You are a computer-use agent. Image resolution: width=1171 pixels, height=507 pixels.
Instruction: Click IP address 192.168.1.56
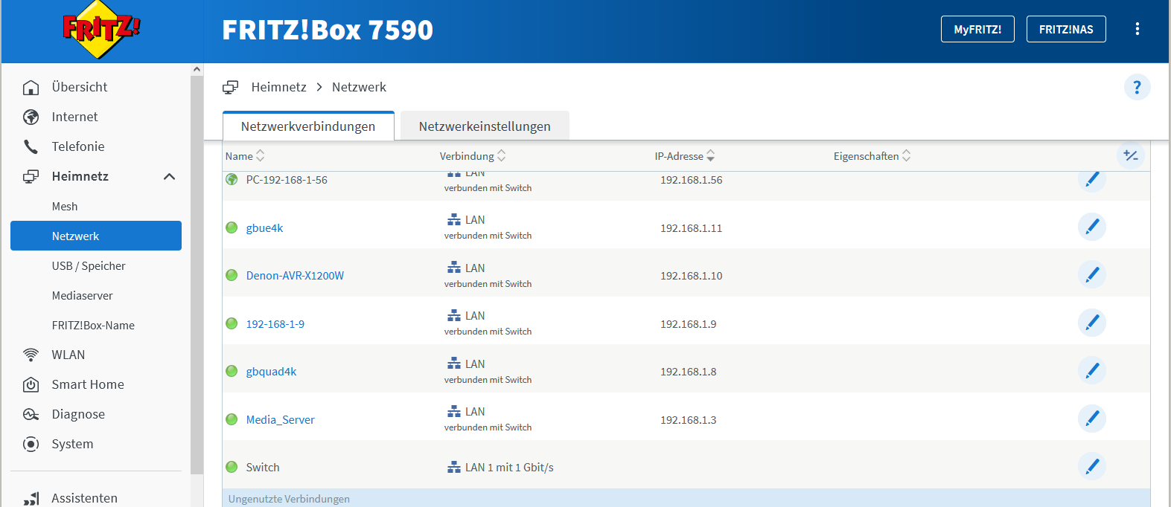[691, 179]
